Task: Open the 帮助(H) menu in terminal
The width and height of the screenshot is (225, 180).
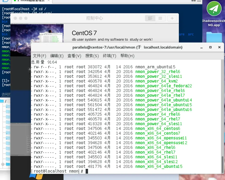Action: click(x=127, y=56)
